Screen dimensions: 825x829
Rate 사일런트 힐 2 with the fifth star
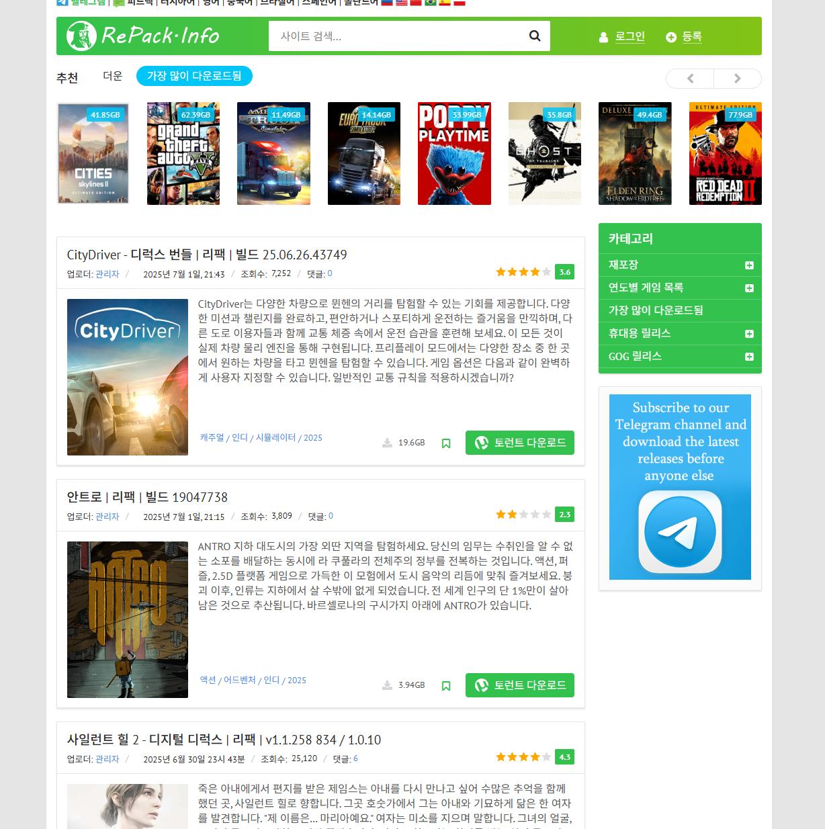[546, 757]
